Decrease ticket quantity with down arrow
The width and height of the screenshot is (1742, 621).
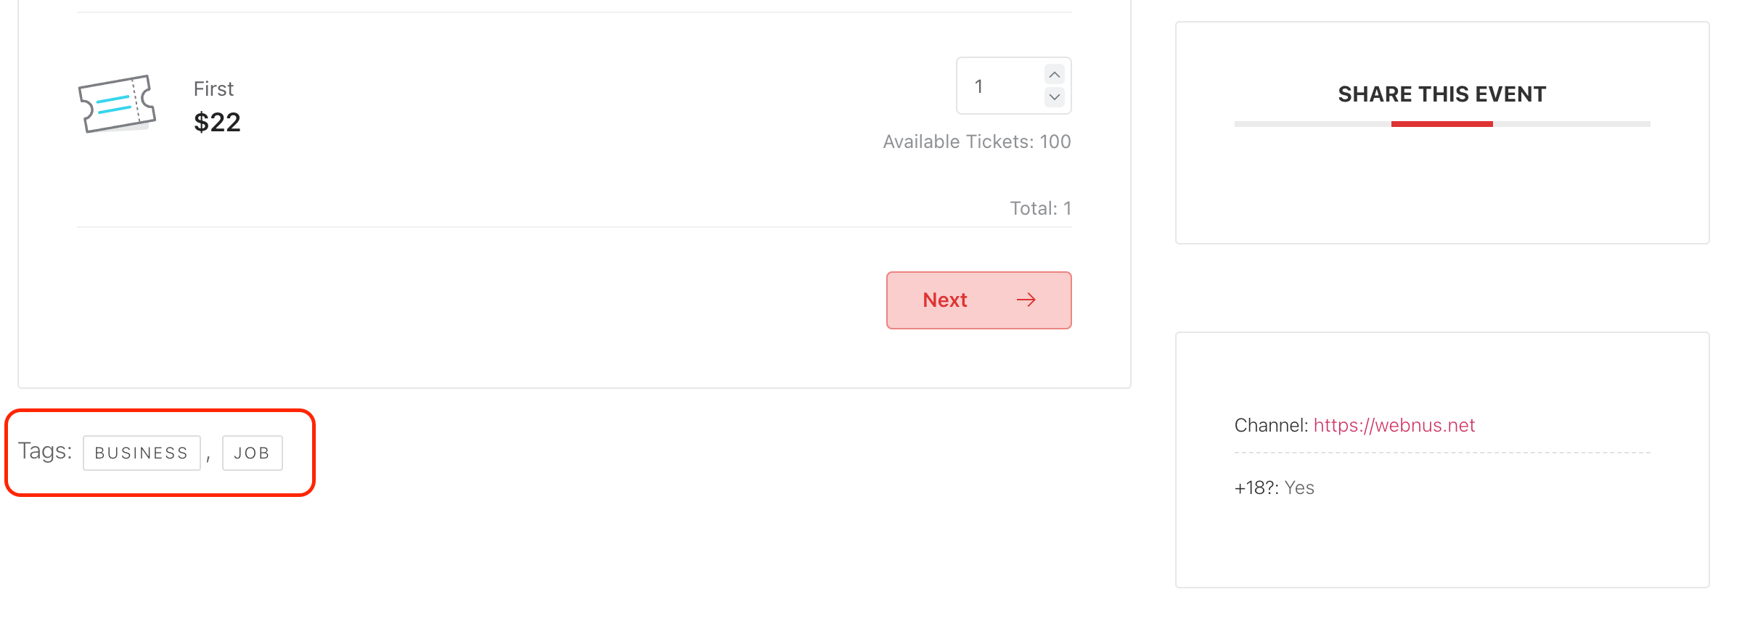1055,96
